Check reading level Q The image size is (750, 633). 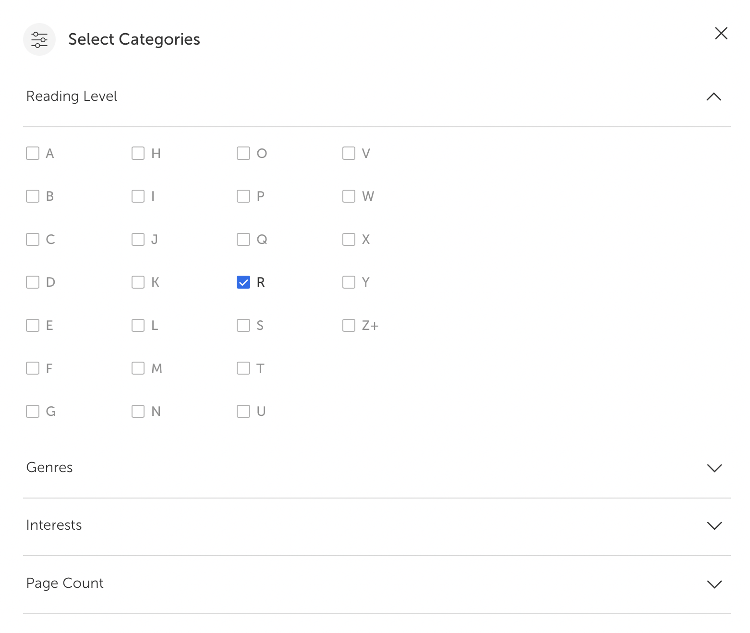coord(243,239)
